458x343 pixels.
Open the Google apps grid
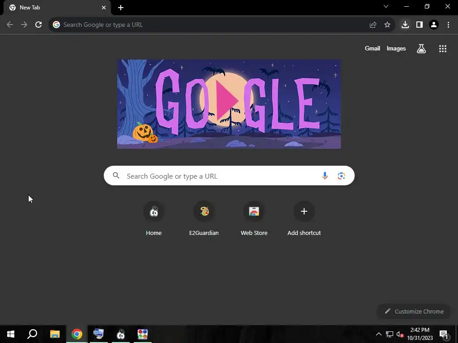coord(443,49)
